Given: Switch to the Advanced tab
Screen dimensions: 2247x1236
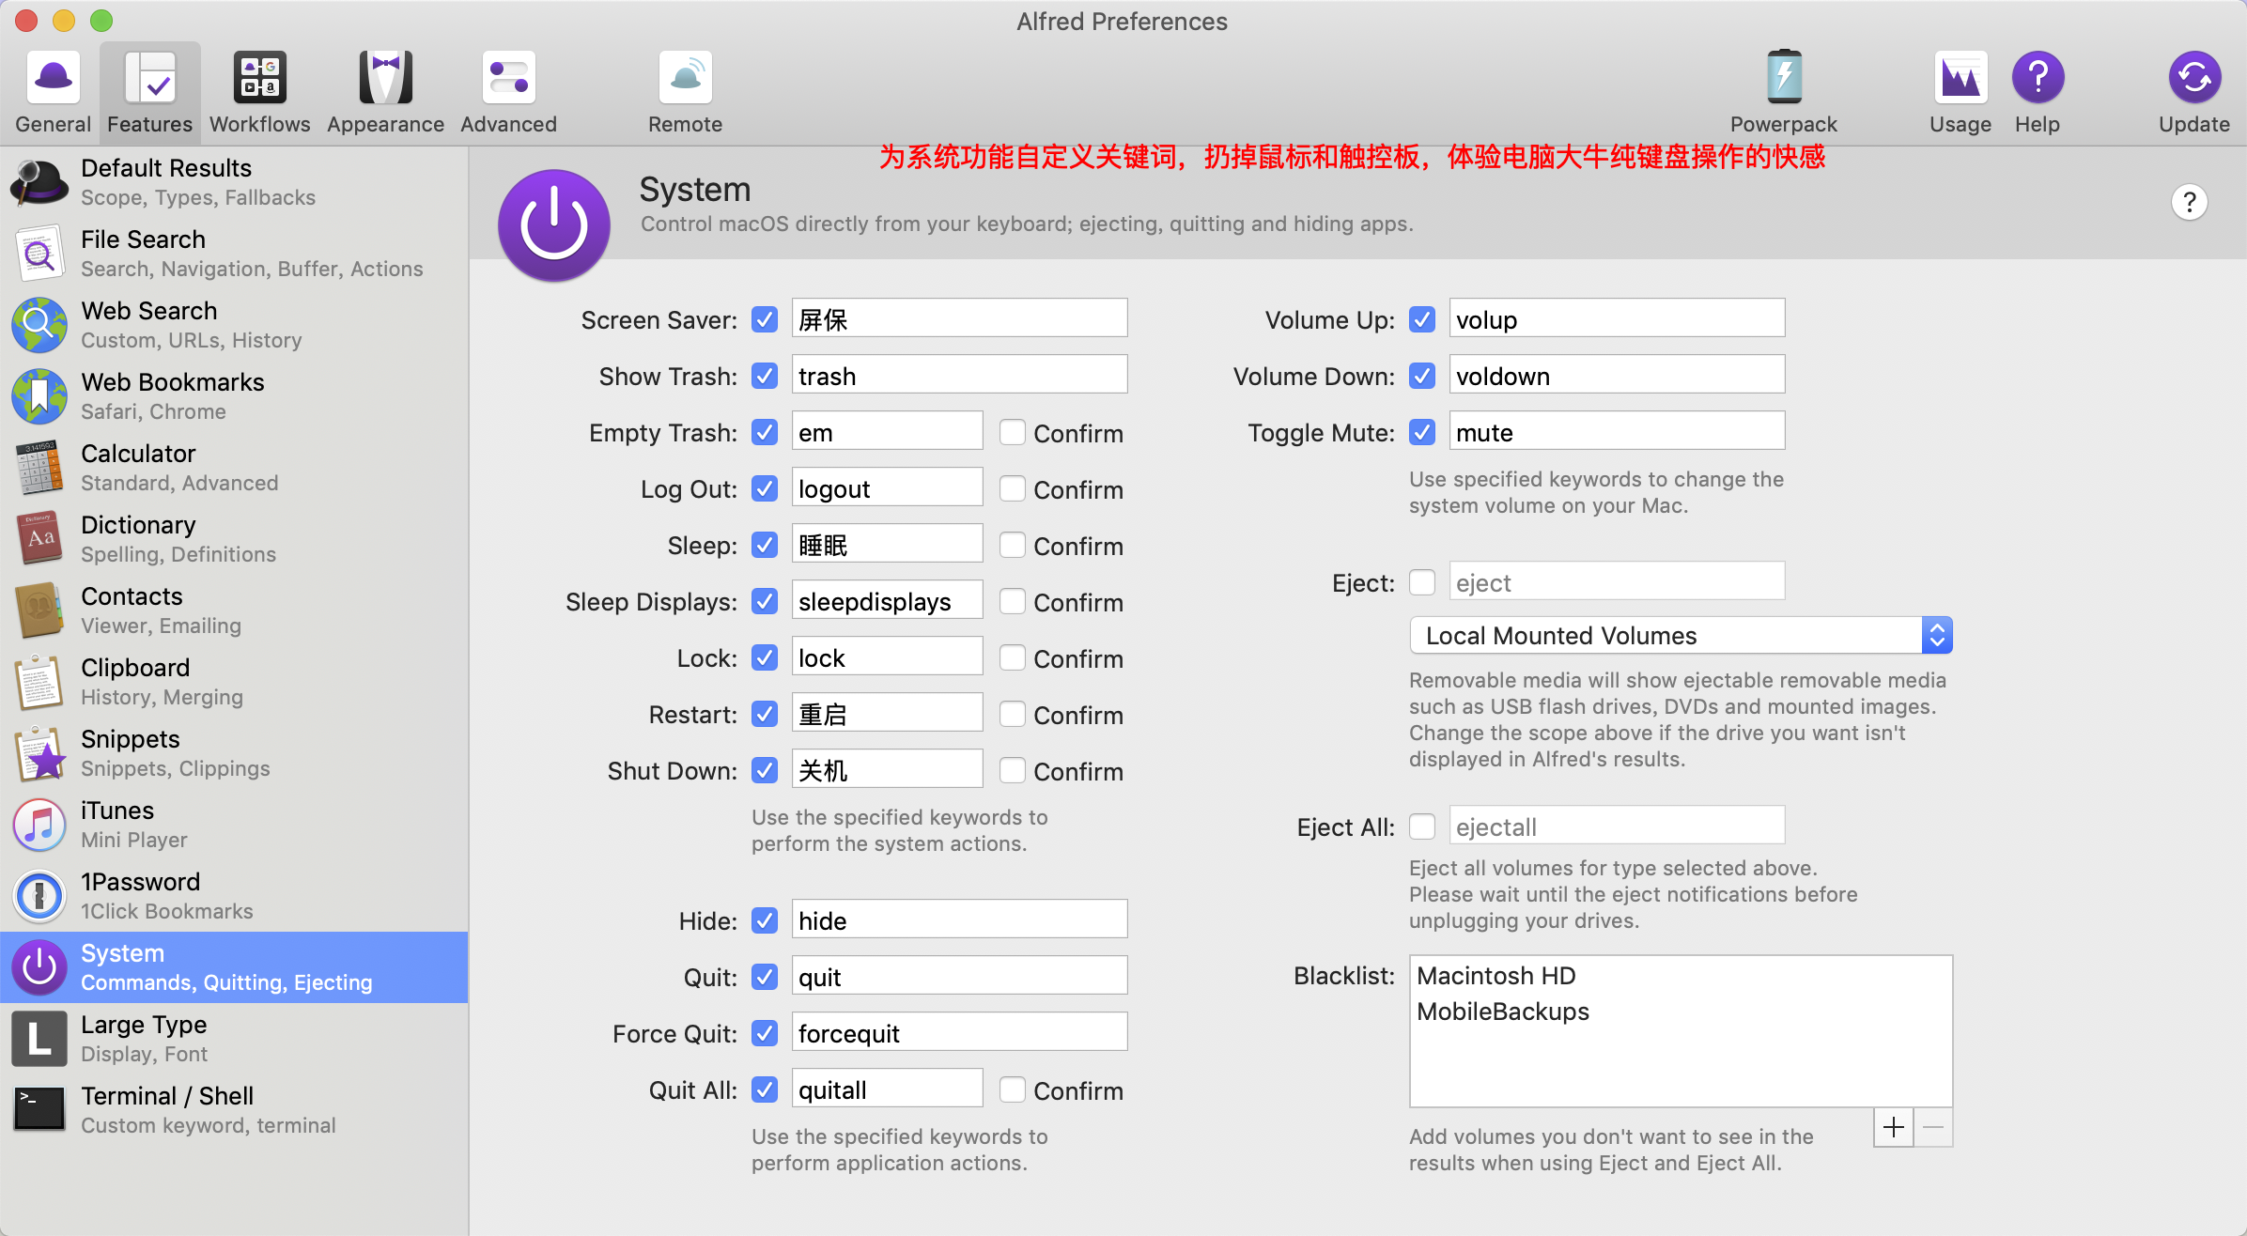Looking at the screenshot, I should tap(508, 91).
